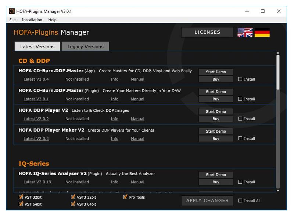
Task: Open Latest V2.0.2 link for DDP Player Maker
Action: pyautogui.click(x=36, y=139)
